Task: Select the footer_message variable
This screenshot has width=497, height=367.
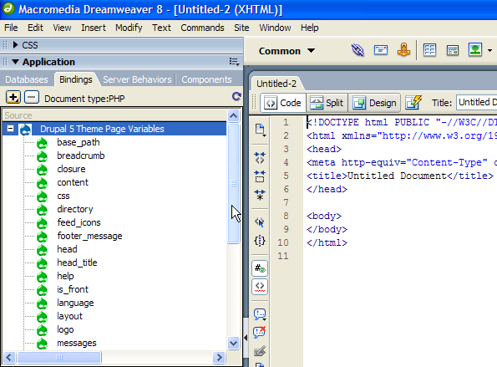Action: tap(89, 236)
